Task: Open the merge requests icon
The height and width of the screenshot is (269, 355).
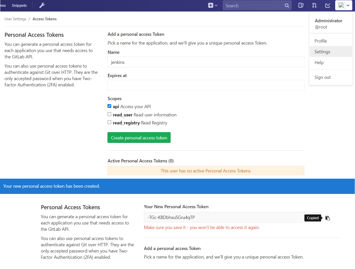Action: [x=314, y=5]
